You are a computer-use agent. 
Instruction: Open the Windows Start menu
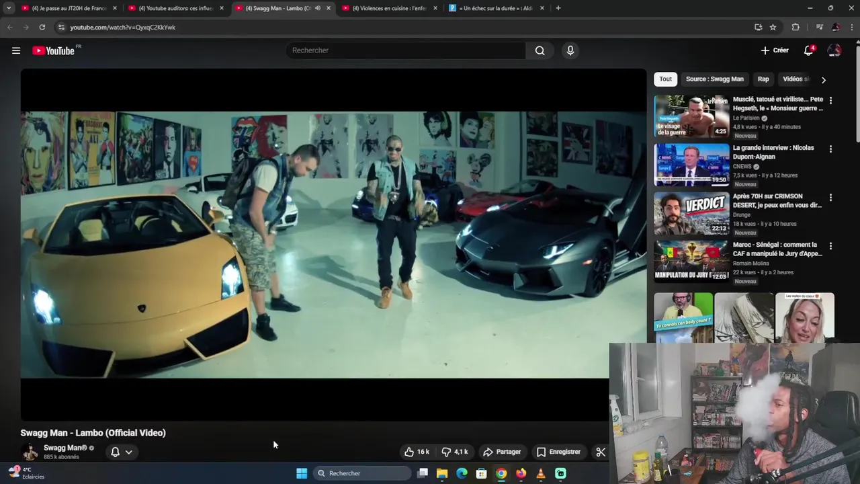pyautogui.click(x=302, y=473)
